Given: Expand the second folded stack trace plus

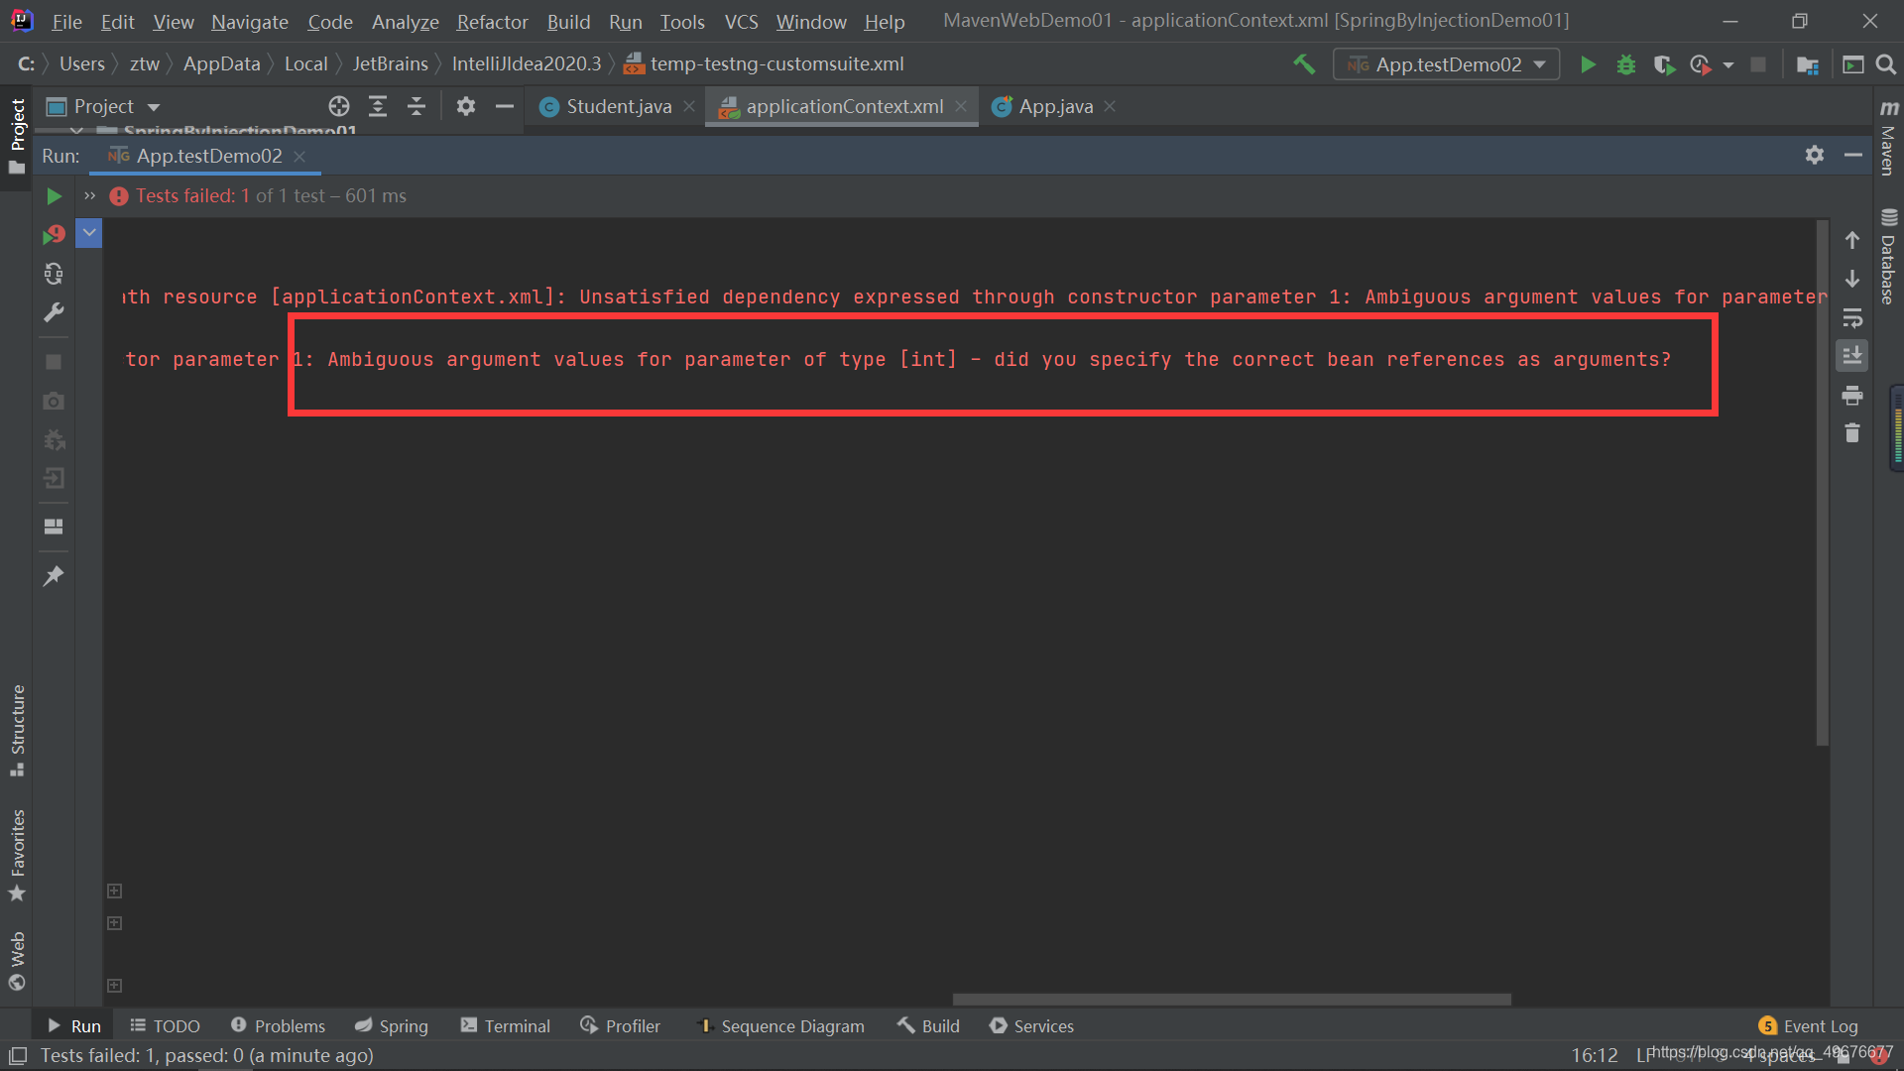Looking at the screenshot, I should click(114, 922).
